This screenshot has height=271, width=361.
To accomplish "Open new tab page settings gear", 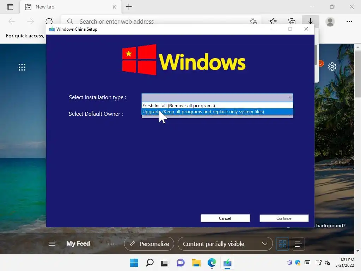I will point(332,67).
